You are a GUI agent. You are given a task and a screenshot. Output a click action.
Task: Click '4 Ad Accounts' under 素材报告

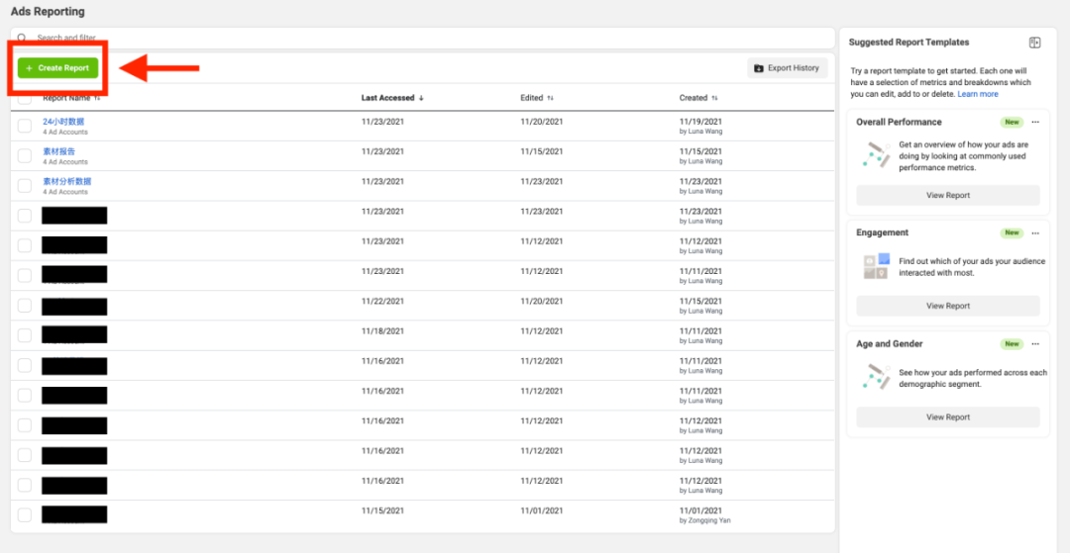point(64,162)
